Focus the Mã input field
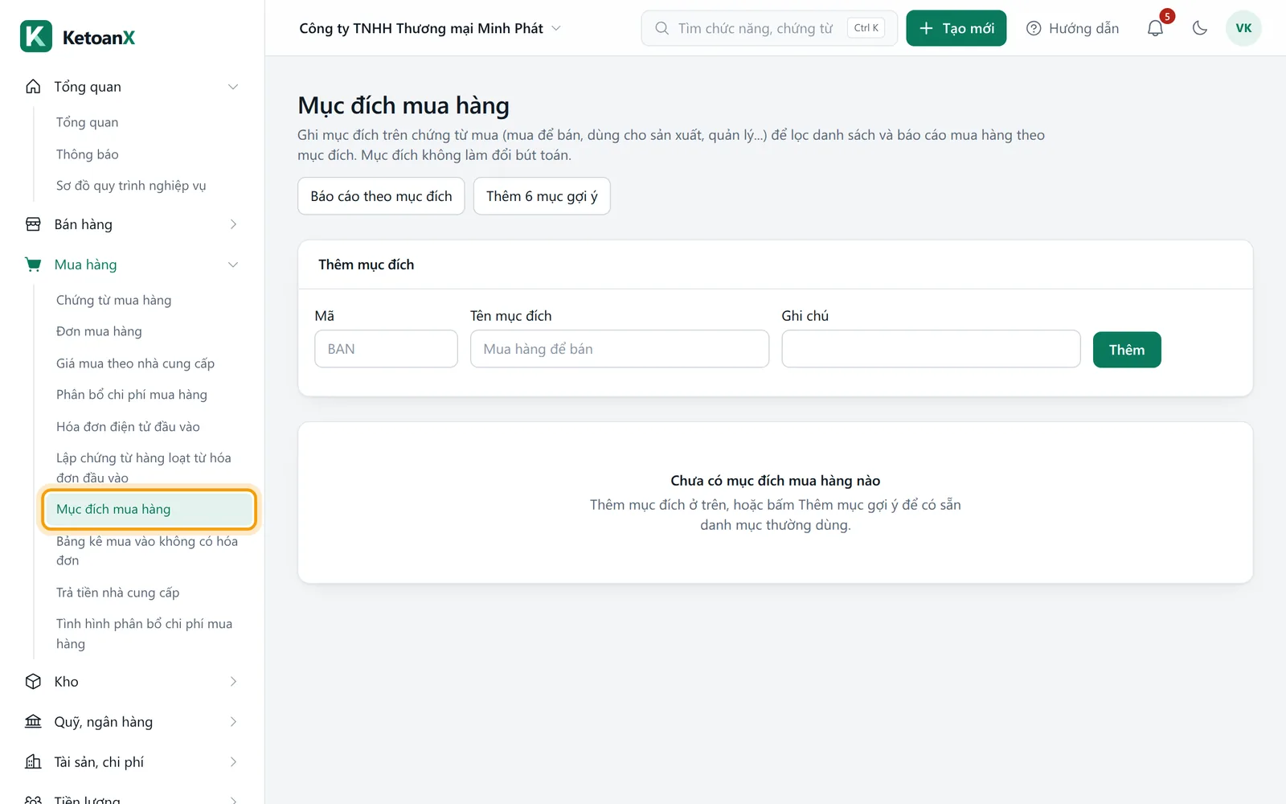The height and width of the screenshot is (804, 1286). pyautogui.click(x=386, y=349)
